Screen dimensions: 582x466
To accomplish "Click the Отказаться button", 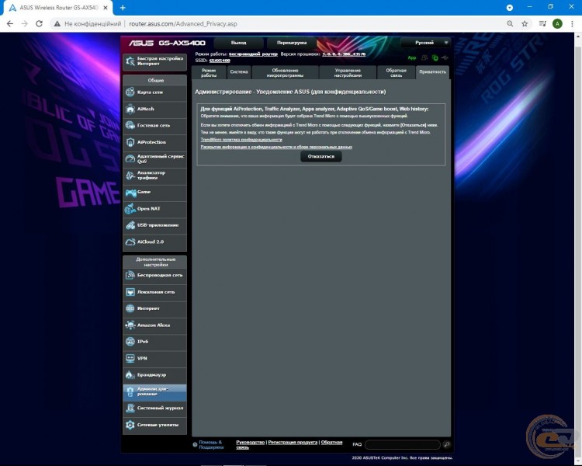I will (x=321, y=156).
